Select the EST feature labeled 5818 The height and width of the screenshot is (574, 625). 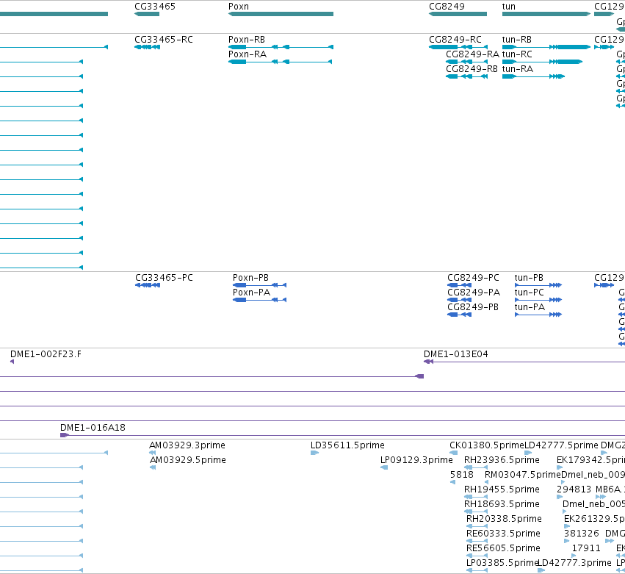[x=453, y=482]
